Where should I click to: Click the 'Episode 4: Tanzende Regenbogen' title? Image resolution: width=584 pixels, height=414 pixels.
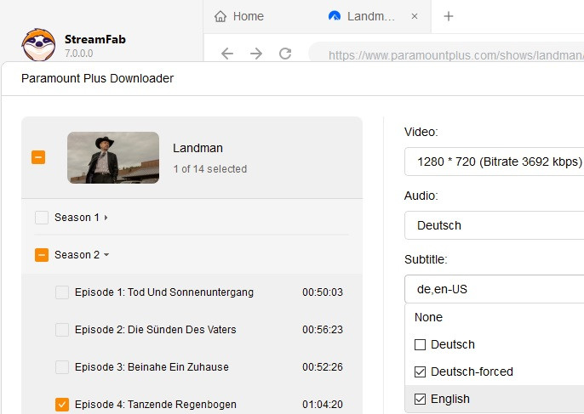[156, 405]
